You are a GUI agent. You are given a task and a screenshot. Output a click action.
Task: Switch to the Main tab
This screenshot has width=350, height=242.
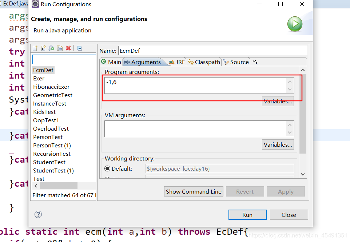click(111, 62)
